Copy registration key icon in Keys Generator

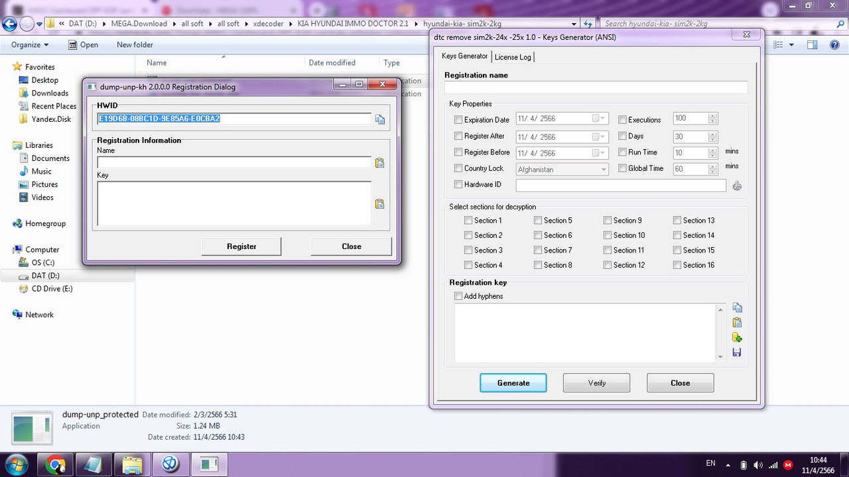(x=737, y=308)
